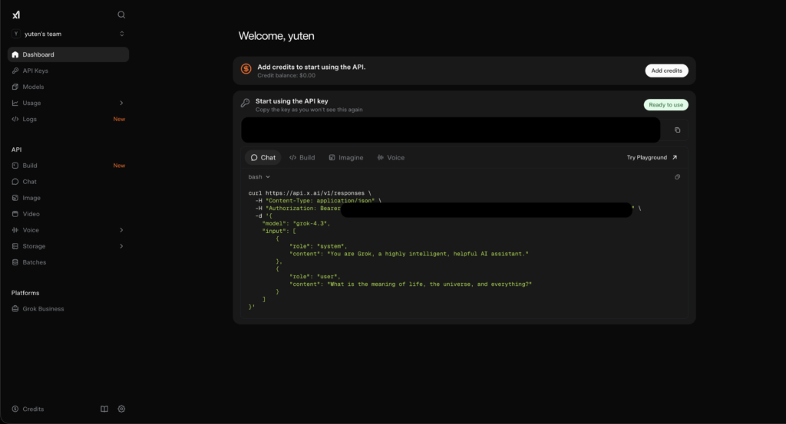Click the Chat bubble sidebar icon
Screen dimensions: 786x424
coord(15,182)
